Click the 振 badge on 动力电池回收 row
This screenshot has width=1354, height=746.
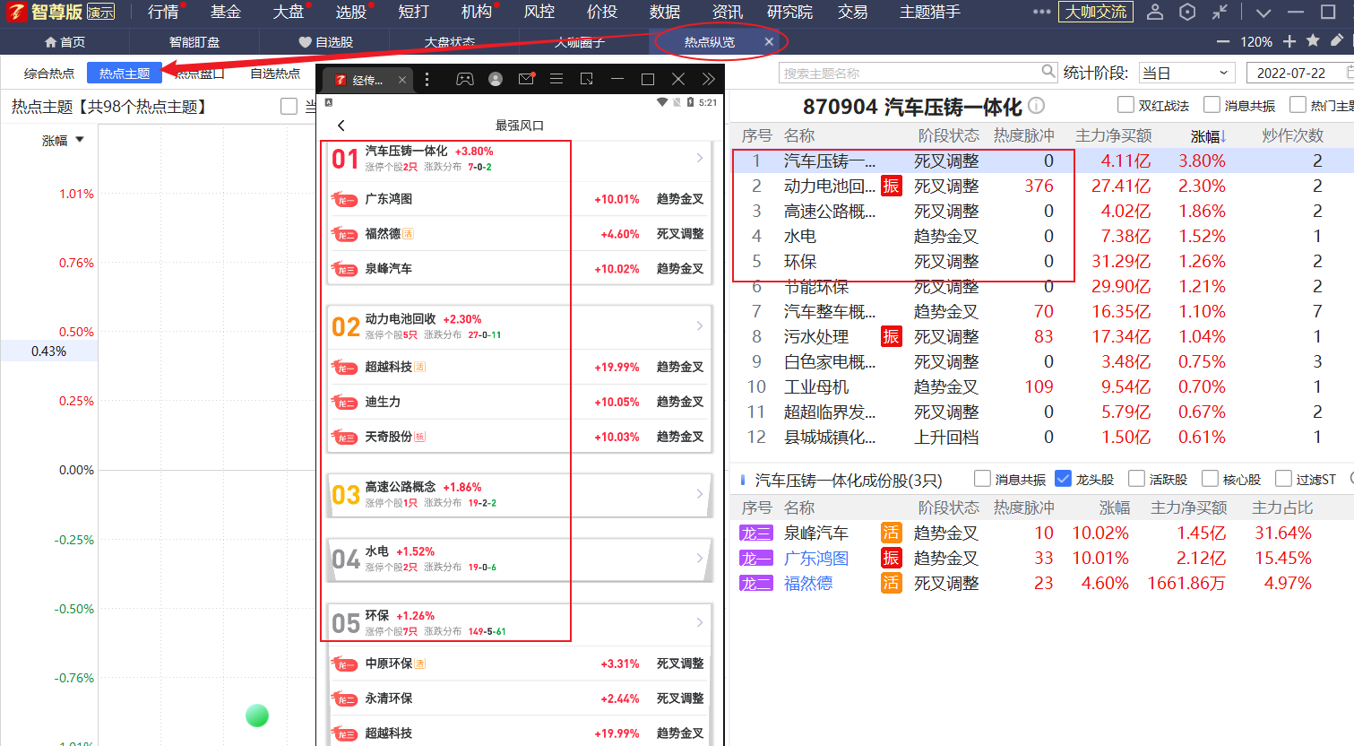coord(891,186)
